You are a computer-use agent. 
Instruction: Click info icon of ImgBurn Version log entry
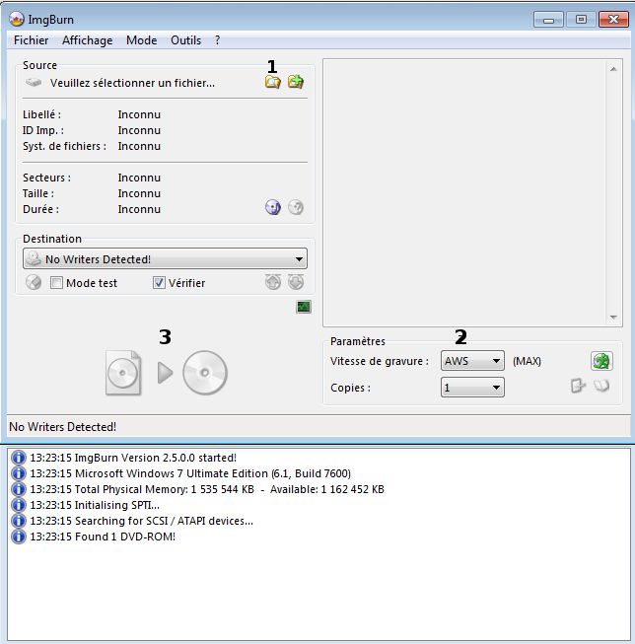[19, 458]
